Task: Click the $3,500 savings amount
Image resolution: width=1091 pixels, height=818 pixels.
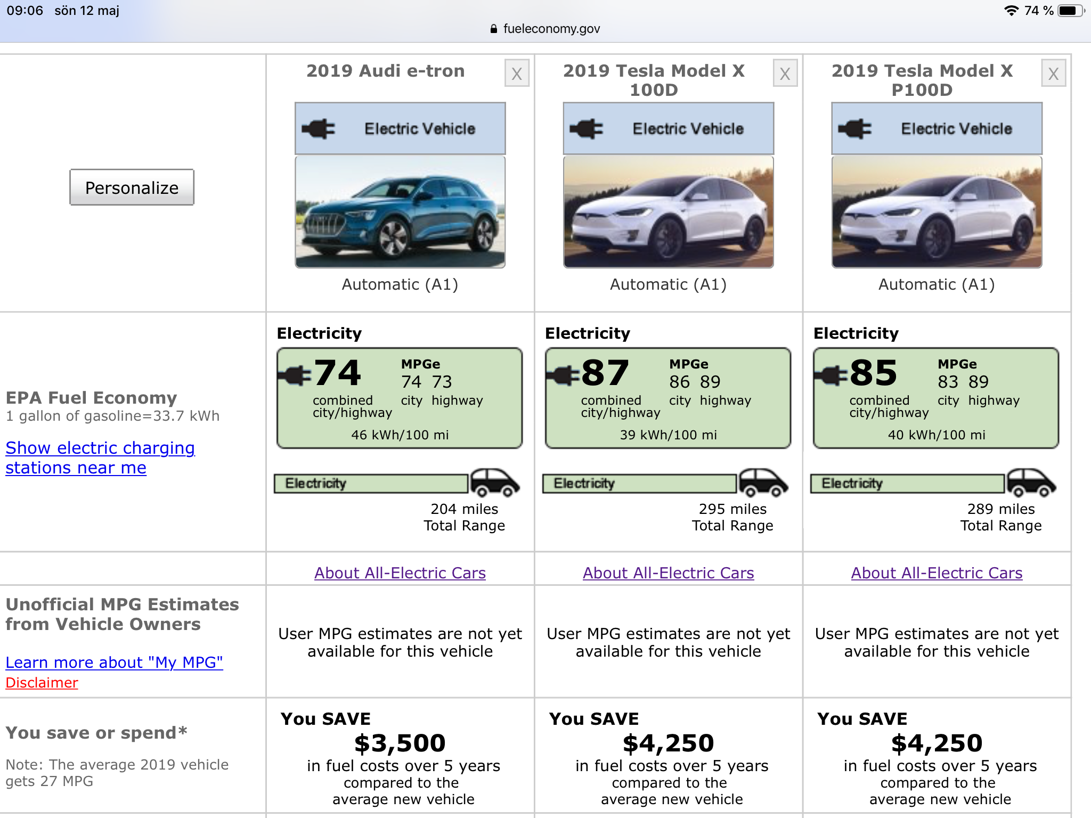Action: 400,743
